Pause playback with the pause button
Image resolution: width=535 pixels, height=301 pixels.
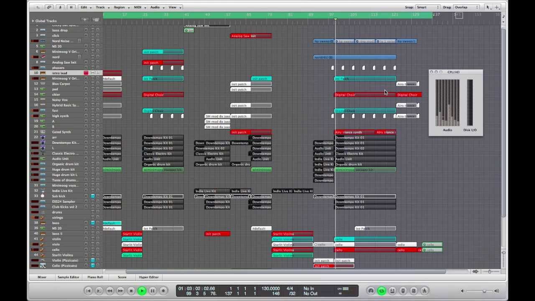[153, 291]
